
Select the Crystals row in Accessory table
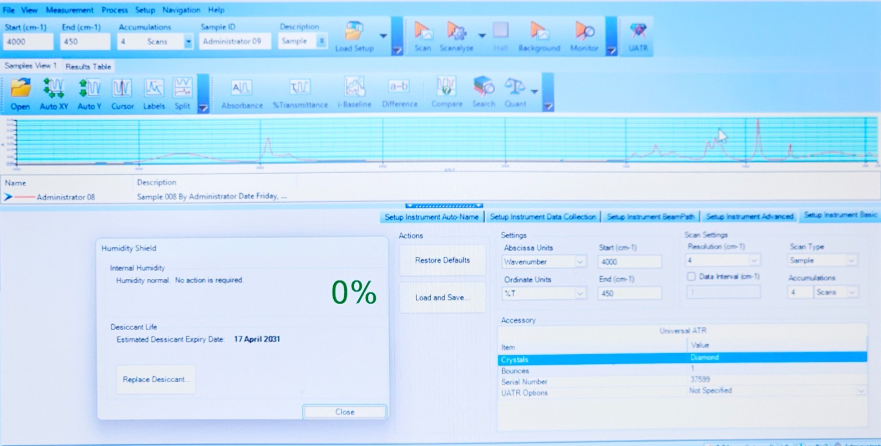point(682,359)
